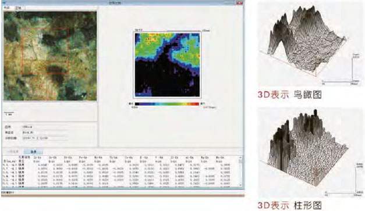Viewport: 365px width, 211px height.
Task: Click the 1 mm scale bar under the sample image
Action: [x=9, y=114]
